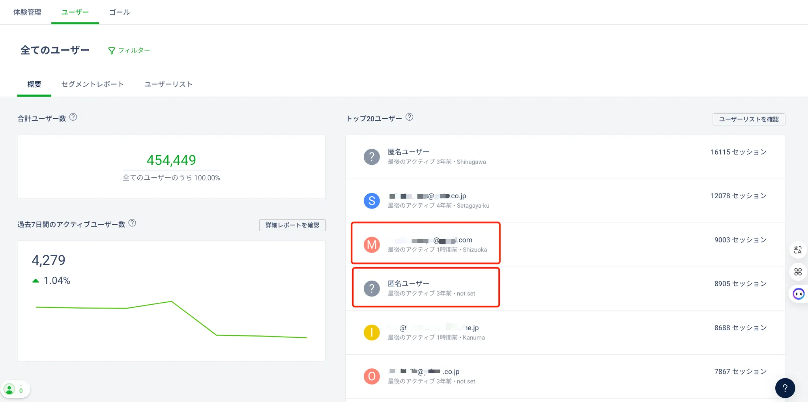Open the chatbot face icon
This screenshot has width=808, height=402.
coord(799,294)
